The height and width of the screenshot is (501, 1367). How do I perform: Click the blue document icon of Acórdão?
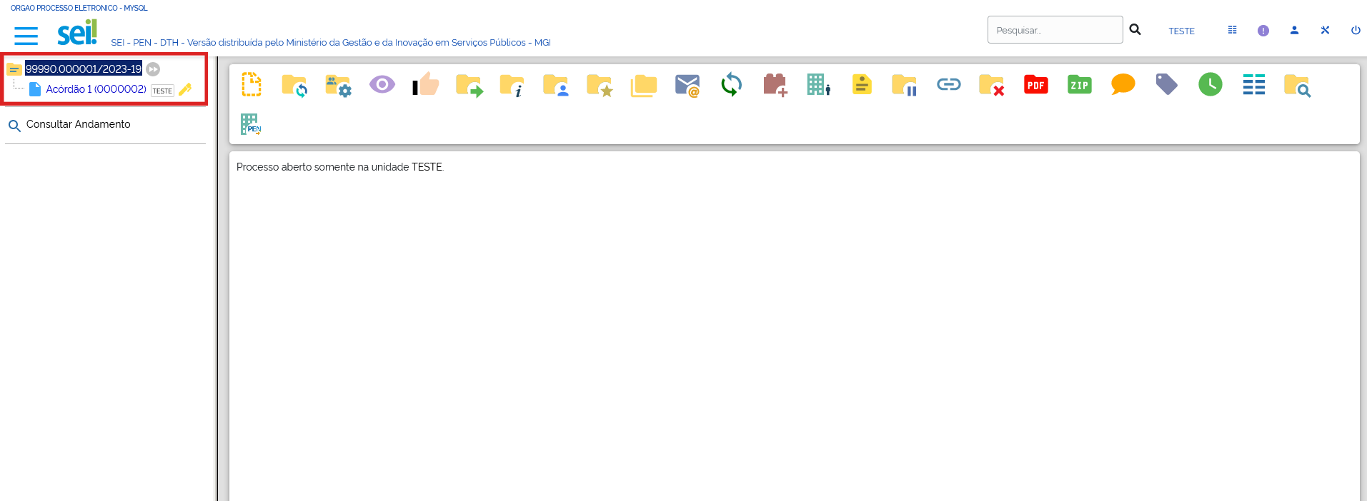coord(35,89)
